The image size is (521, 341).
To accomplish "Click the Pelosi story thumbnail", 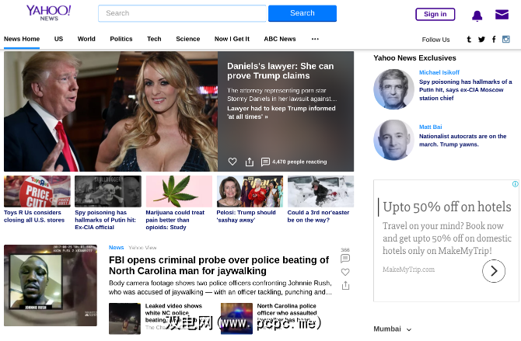I will tap(250, 191).
